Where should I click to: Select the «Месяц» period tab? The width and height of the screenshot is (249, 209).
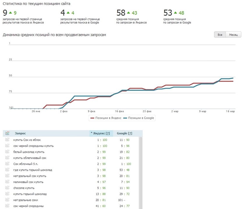pos(233,35)
